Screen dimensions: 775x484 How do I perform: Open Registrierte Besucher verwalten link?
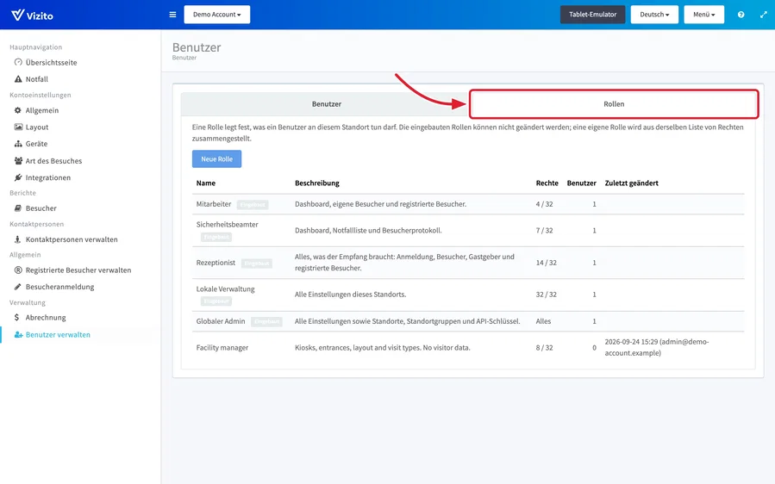pos(78,270)
